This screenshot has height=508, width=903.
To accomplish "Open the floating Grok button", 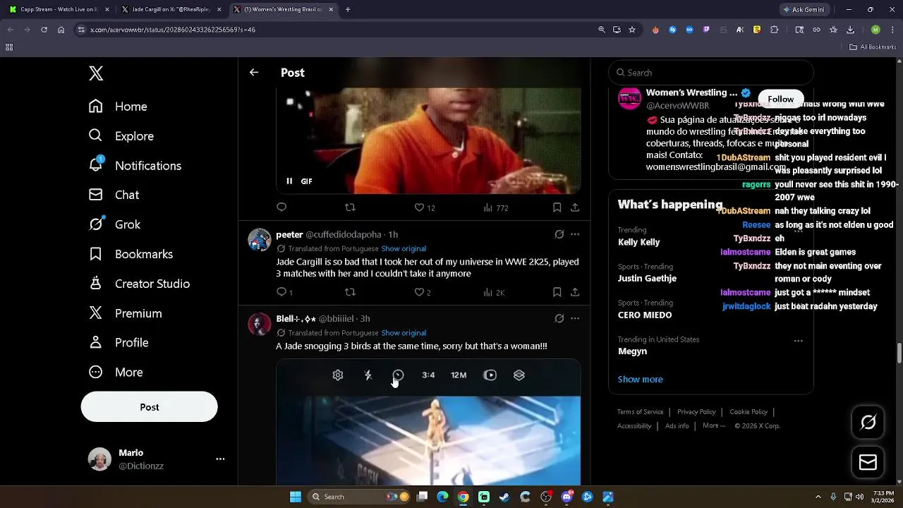I will [x=868, y=423].
